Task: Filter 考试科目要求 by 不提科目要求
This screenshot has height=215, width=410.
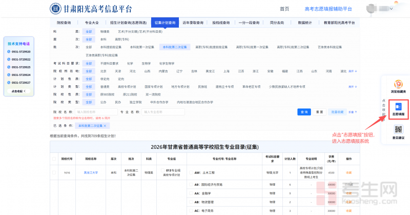Action: point(109,64)
